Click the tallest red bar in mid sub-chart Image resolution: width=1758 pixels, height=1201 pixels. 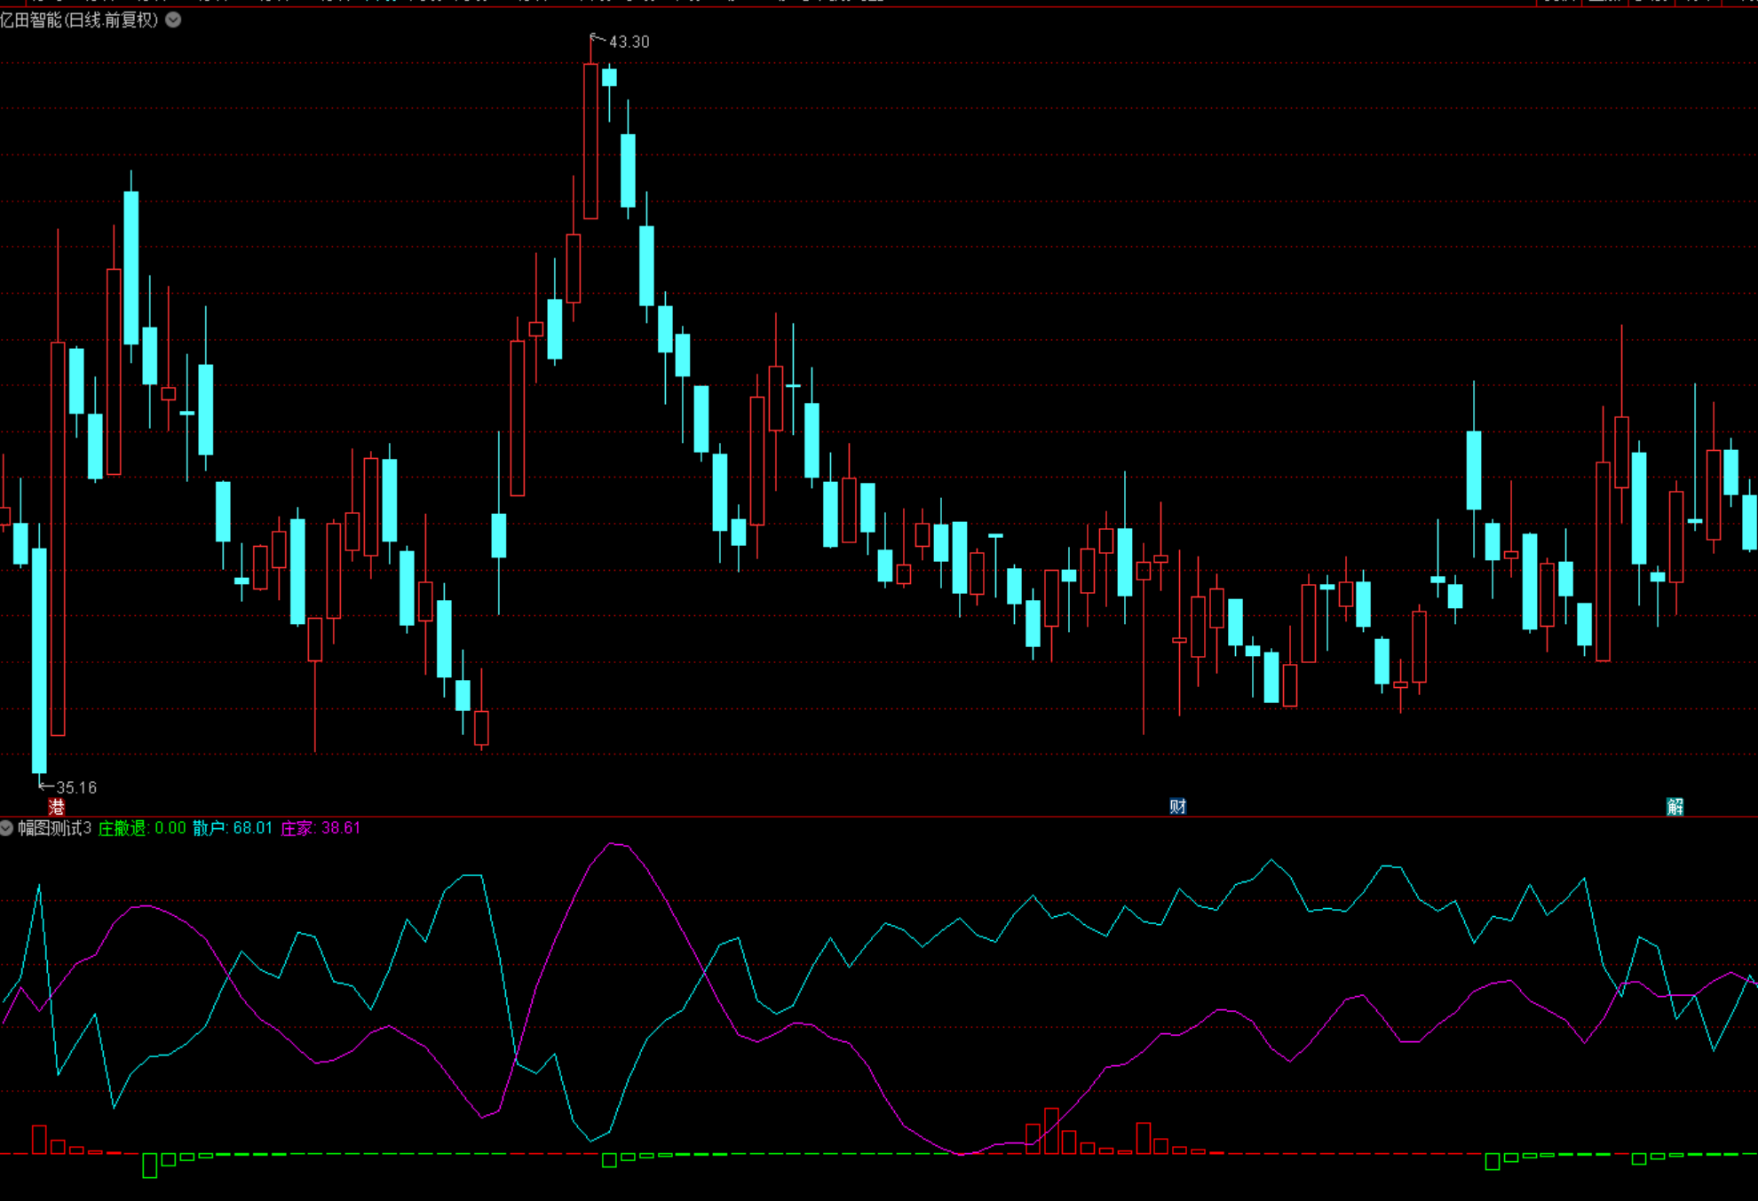[x=1051, y=1131]
